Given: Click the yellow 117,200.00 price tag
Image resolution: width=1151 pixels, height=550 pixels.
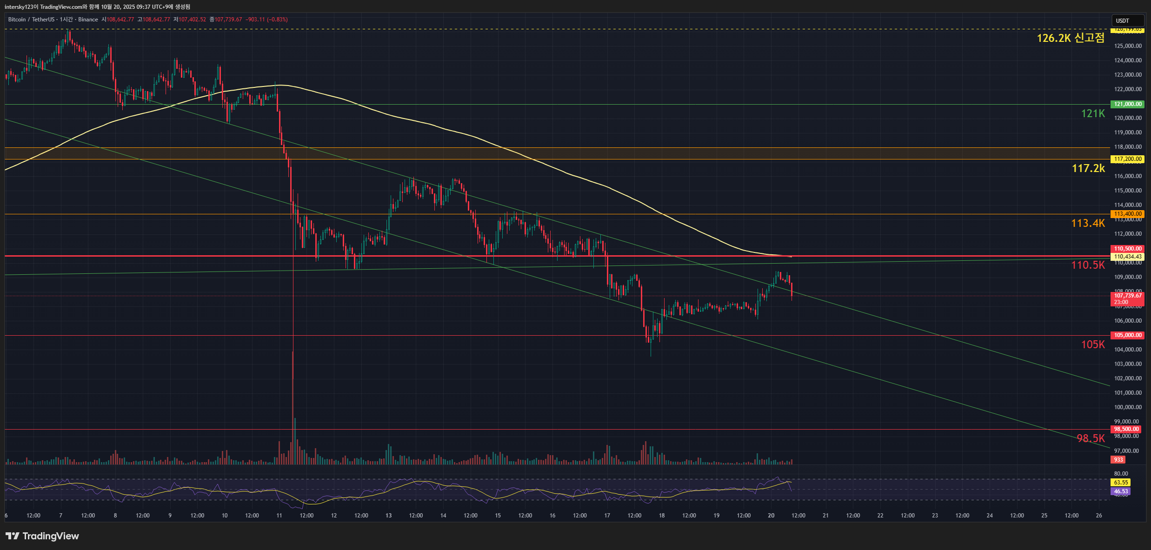Looking at the screenshot, I should (x=1127, y=159).
